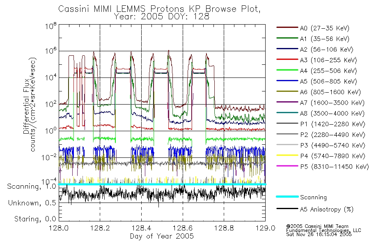Click the Day of Year 2005 axis title

tap(162, 236)
